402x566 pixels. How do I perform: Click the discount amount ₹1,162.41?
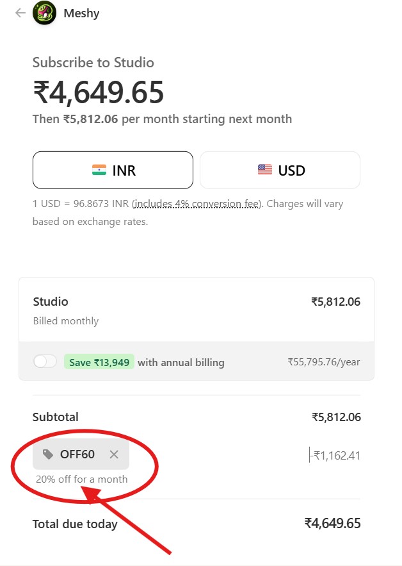335,456
